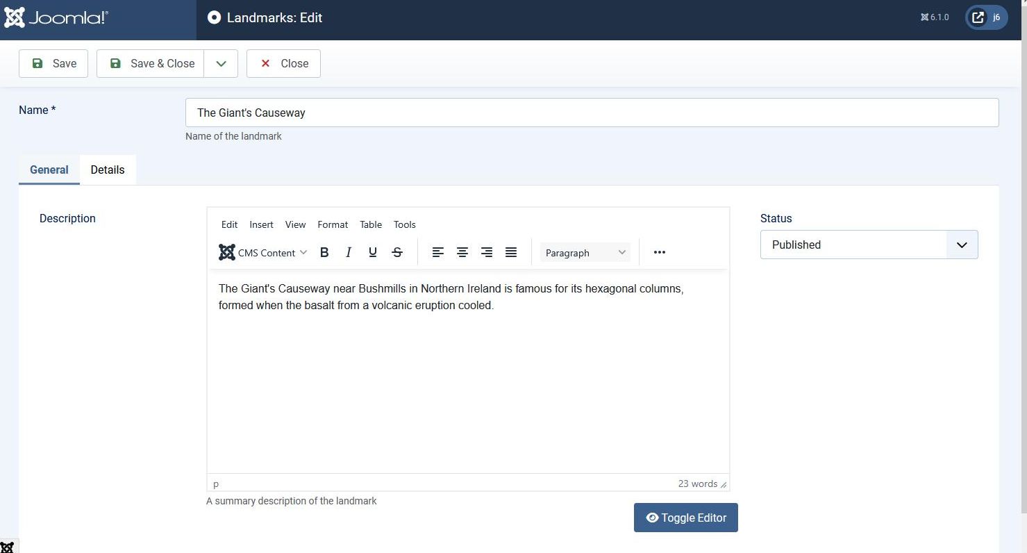Switch to the Details tab
The image size is (1027, 553).
108,170
